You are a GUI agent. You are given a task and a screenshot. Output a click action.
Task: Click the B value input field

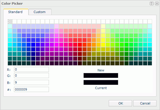31,82
